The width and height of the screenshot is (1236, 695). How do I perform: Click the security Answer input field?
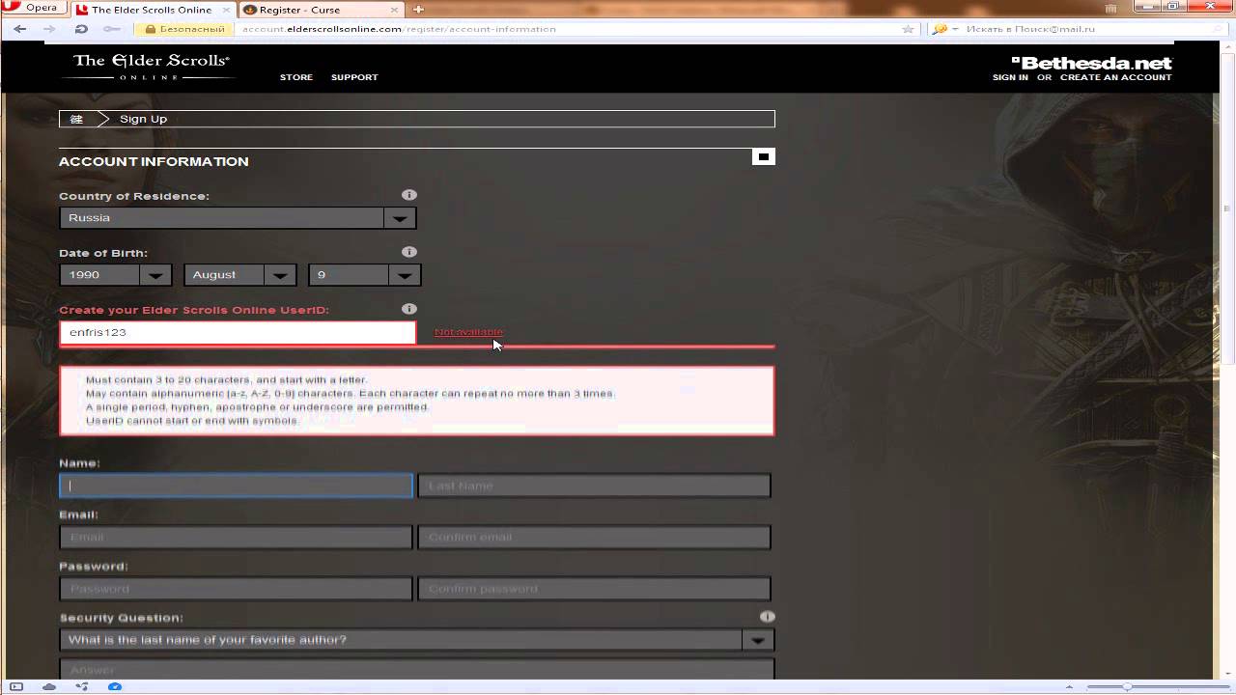(416, 669)
